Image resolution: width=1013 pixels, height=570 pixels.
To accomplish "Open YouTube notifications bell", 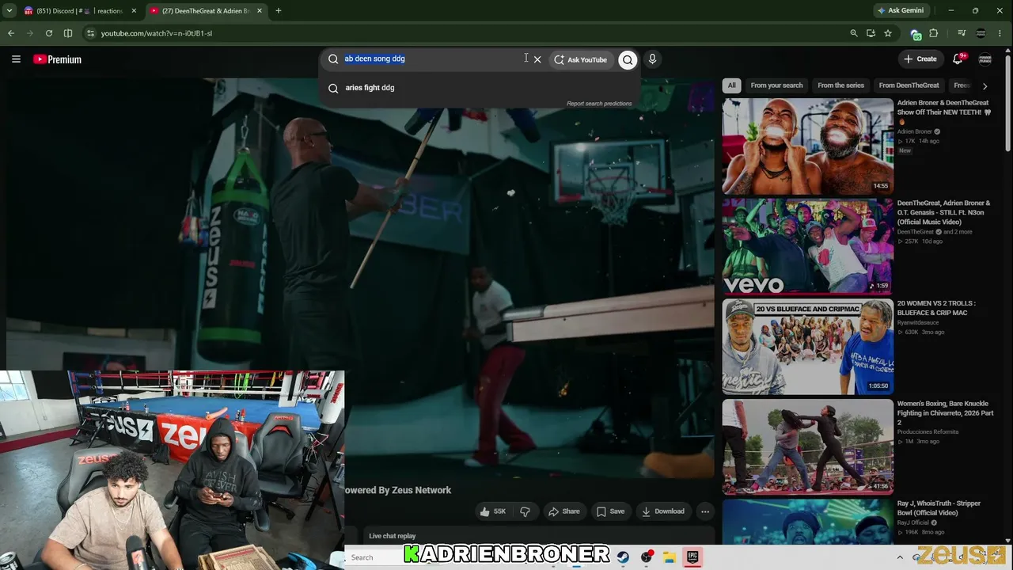I will coord(958,59).
